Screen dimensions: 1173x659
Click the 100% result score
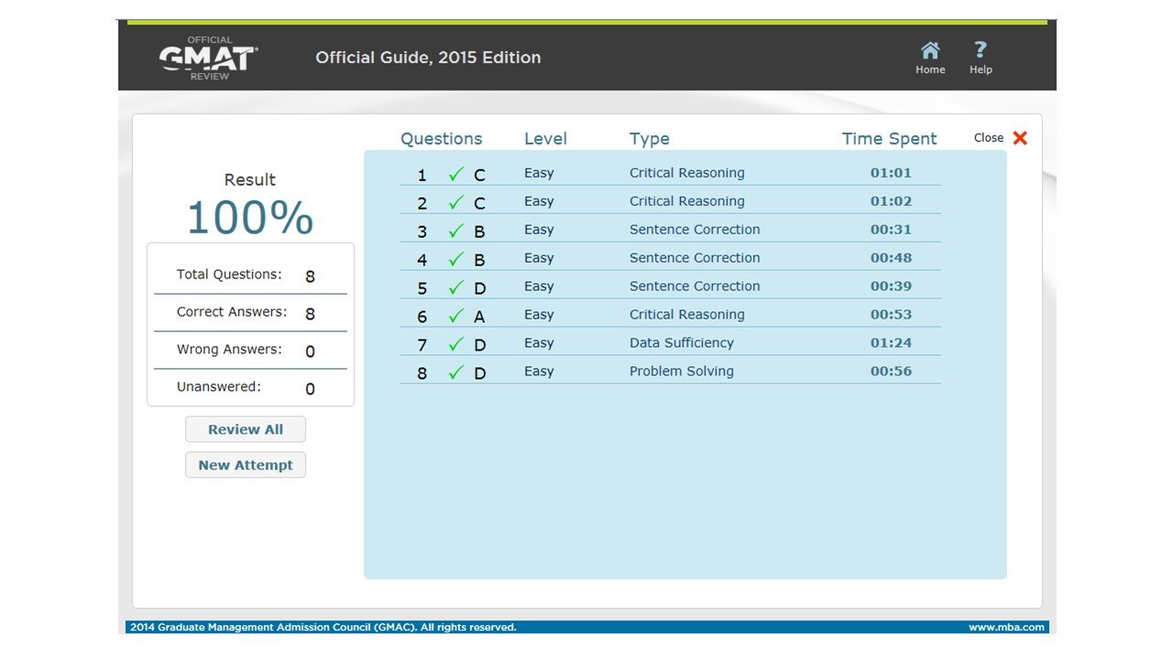pyautogui.click(x=250, y=218)
